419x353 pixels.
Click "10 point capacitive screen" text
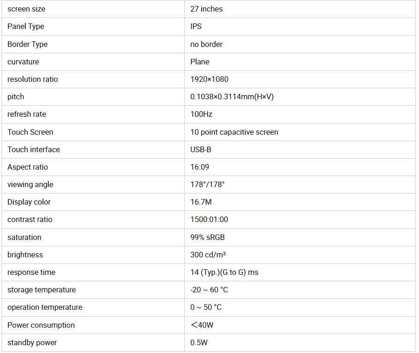234,132
